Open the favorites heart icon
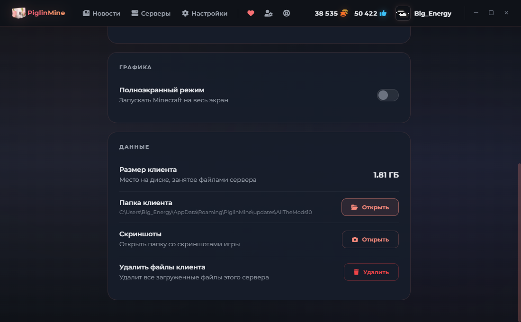The height and width of the screenshot is (322, 521). pyautogui.click(x=251, y=13)
